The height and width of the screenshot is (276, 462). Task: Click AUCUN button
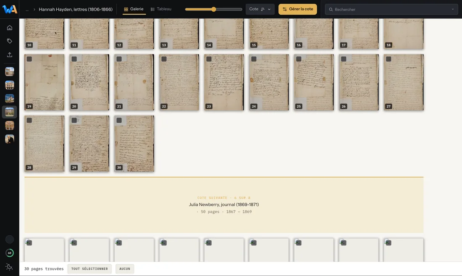pos(125,268)
